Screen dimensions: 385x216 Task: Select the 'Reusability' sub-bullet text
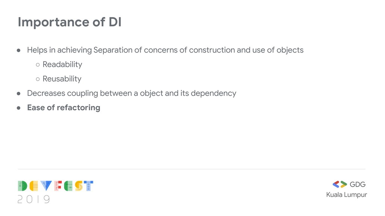(x=62, y=79)
